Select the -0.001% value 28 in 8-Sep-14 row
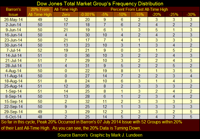Screen dimensions: 200x139 coord(87,96)
